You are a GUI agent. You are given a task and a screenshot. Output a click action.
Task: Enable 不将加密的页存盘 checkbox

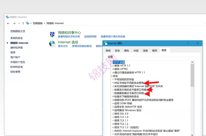click(x=113, y=79)
